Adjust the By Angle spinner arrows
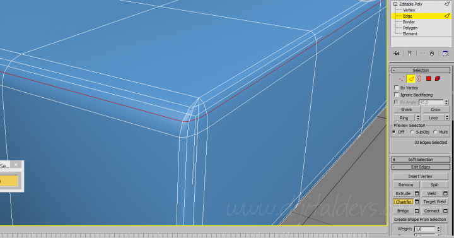The width and height of the screenshot is (454, 238). pyautogui.click(x=446, y=102)
